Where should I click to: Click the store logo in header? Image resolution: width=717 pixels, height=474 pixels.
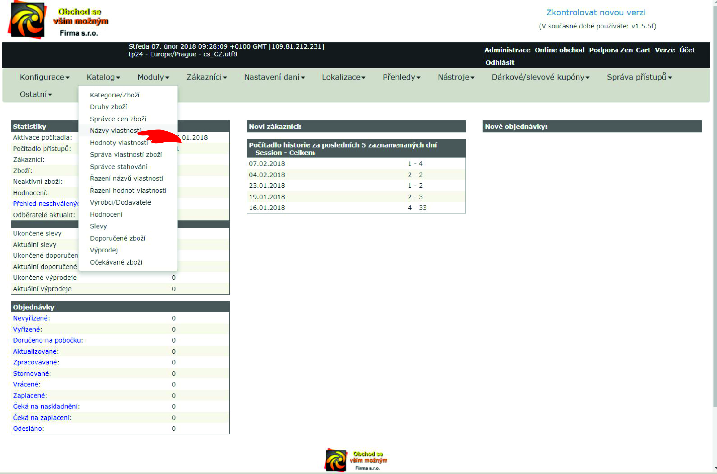click(27, 20)
